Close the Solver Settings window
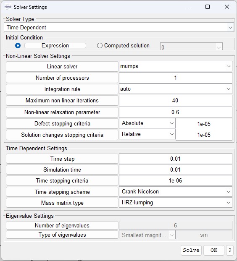Screen dimensions: 237x261 (x=227, y=7)
